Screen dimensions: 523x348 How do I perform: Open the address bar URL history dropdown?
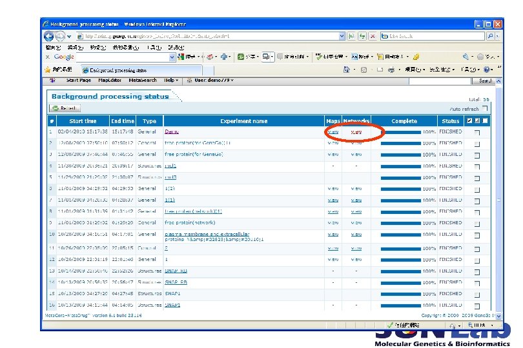click(x=344, y=36)
